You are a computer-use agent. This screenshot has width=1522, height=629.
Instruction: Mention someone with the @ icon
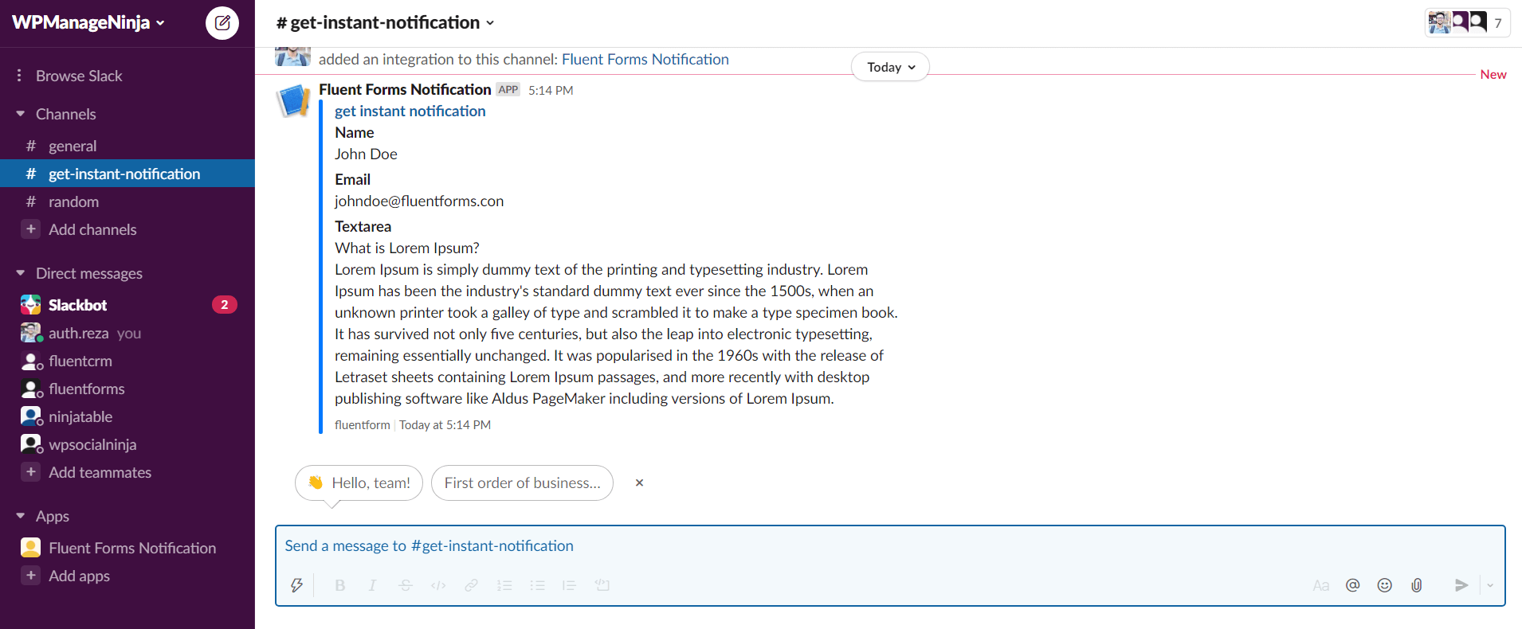tap(1352, 585)
